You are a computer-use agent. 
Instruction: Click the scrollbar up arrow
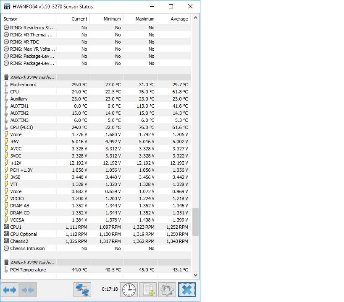(x=195, y=18)
